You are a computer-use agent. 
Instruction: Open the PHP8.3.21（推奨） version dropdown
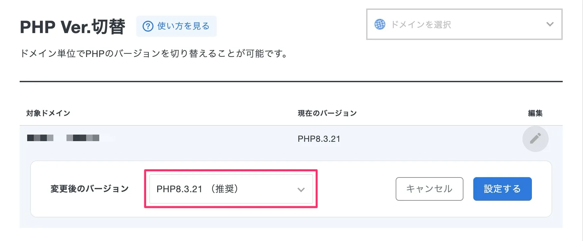click(x=231, y=189)
